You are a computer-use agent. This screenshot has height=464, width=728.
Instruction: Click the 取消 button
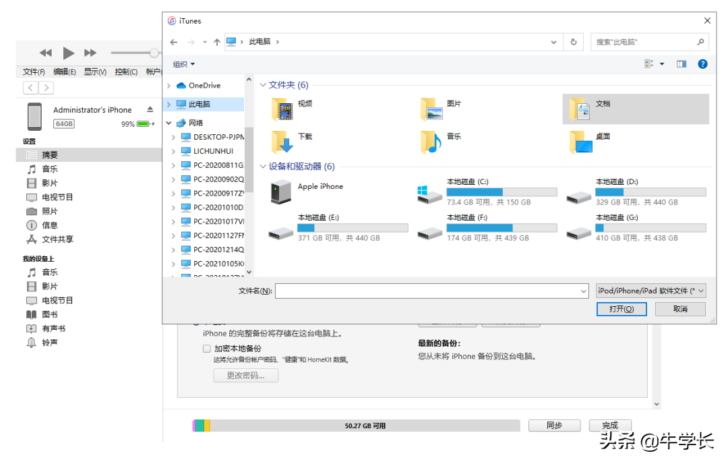click(x=680, y=309)
